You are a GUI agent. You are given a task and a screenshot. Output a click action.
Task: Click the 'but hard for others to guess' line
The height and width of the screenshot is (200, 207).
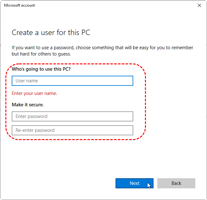(x=41, y=54)
